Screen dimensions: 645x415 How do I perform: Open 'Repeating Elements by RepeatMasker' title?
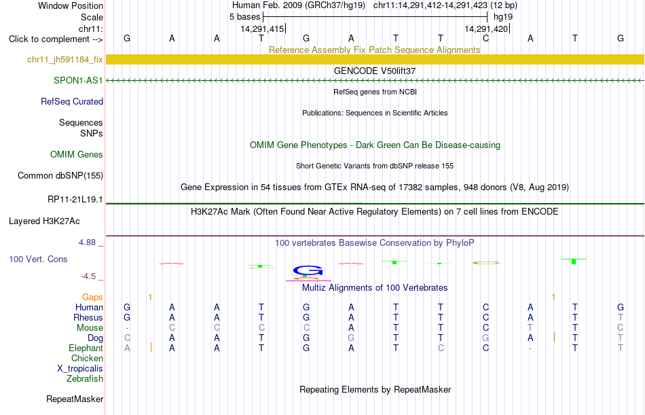point(375,389)
